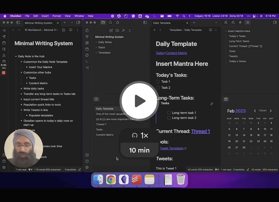Screen dimensions: 279x202
Task: Open the macOS menu bar overflow dots
Action: [x=248, y=16]
